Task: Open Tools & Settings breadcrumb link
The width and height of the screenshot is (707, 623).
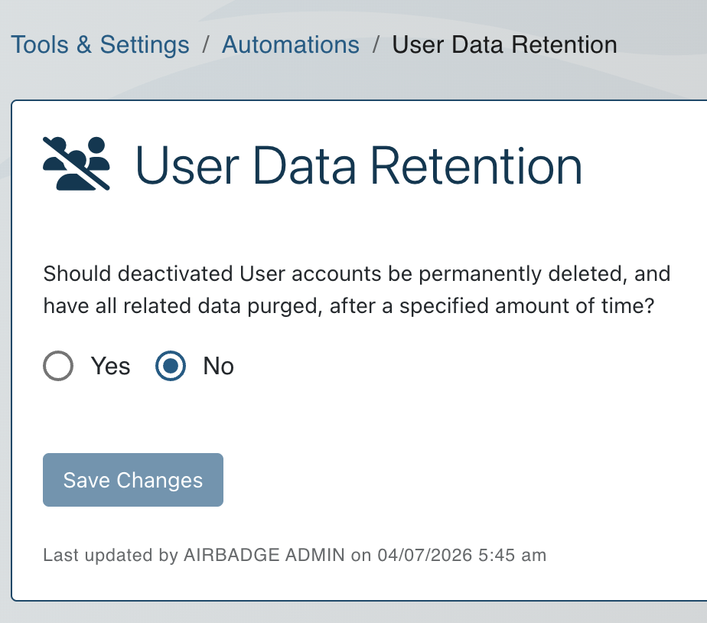Action: point(100,44)
